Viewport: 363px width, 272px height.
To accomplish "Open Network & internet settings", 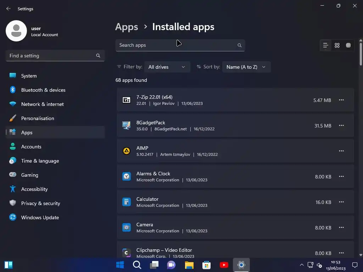I will pos(55,104).
